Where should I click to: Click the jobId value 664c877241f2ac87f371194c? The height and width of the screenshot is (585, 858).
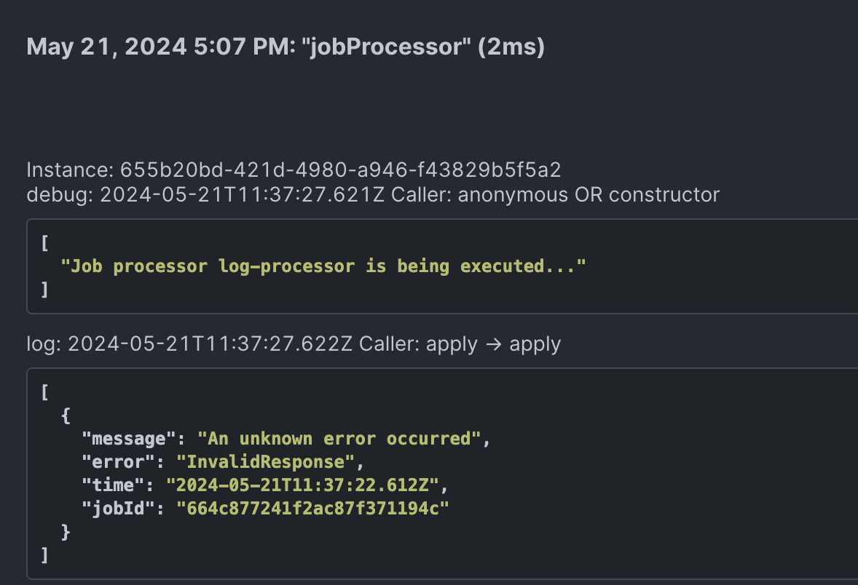[x=313, y=509]
